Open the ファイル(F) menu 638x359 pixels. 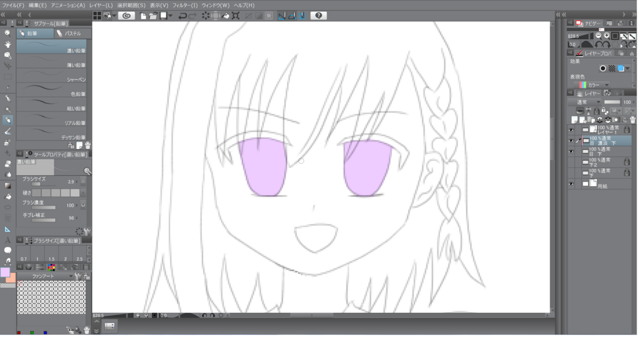(13, 5)
